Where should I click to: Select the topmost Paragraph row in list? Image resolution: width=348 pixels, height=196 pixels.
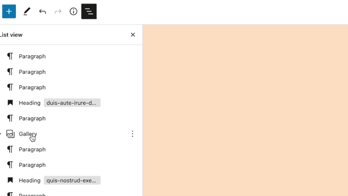71,56
